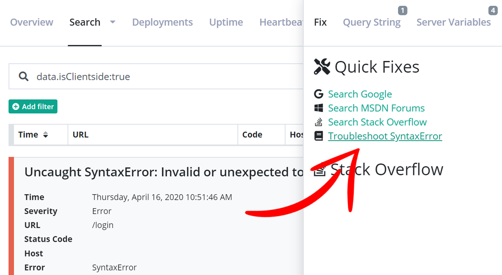Click the Server Variables badge showing 4
Screen dimensions: 502x275
click(x=493, y=11)
